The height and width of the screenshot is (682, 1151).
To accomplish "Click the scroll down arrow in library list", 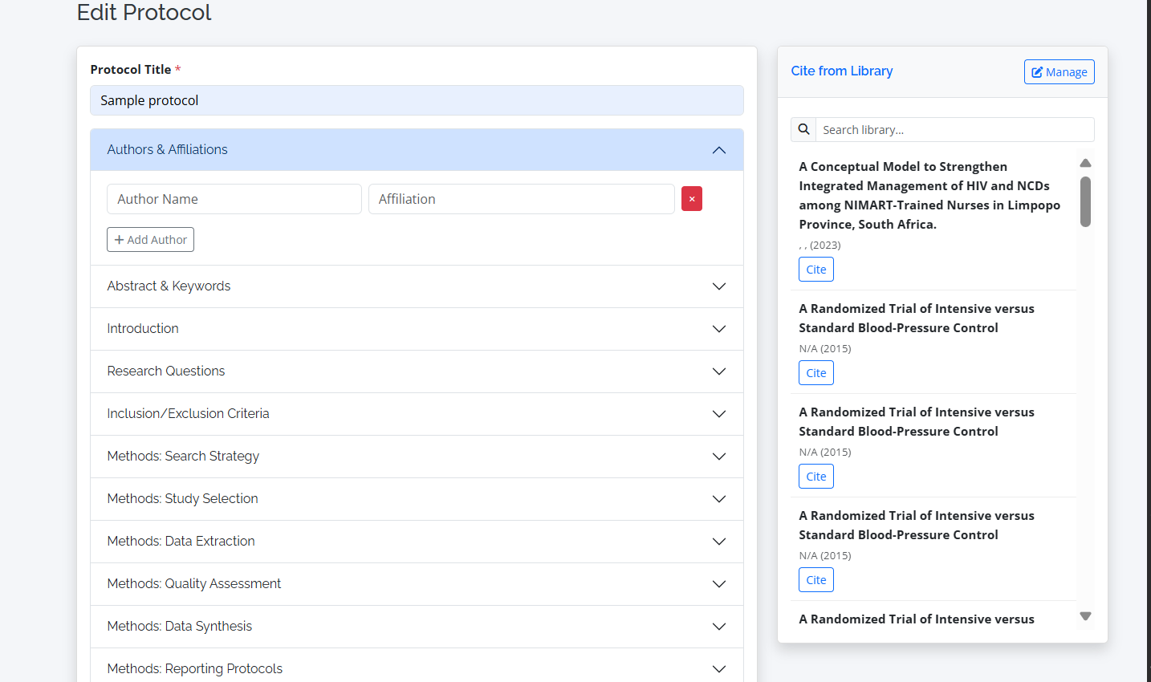I will (1085, 616).
